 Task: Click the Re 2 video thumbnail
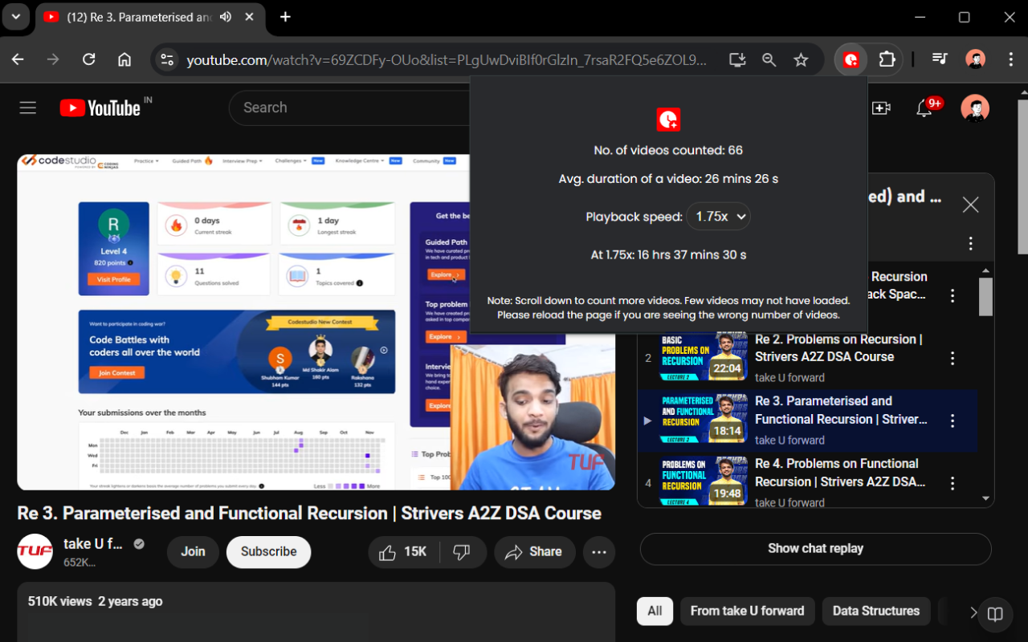click(x=704, y=356)
